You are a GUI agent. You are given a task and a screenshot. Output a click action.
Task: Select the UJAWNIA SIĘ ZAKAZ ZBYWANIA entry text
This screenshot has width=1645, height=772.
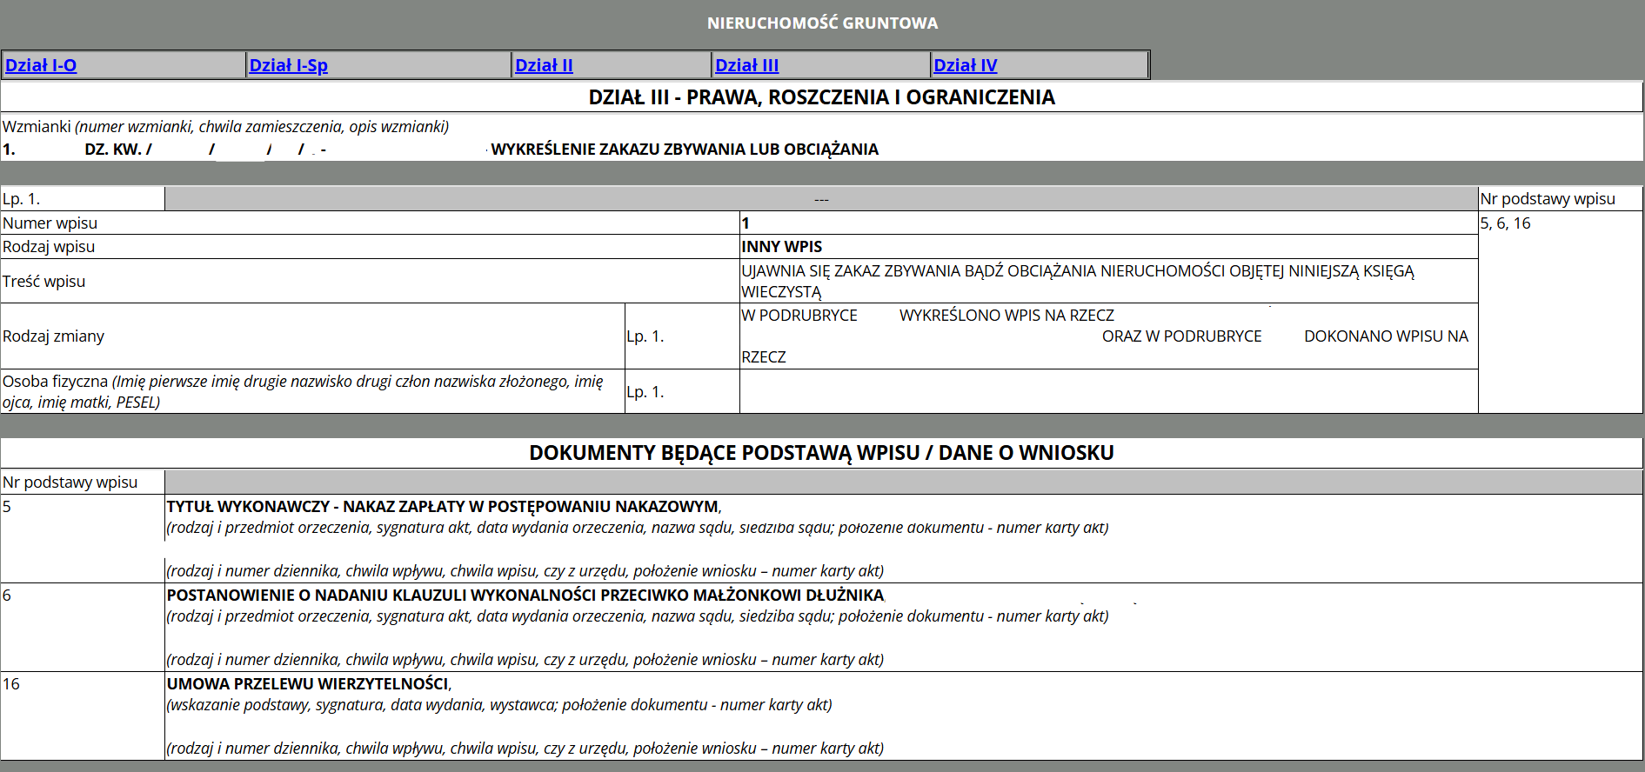tap(1077, 281)
